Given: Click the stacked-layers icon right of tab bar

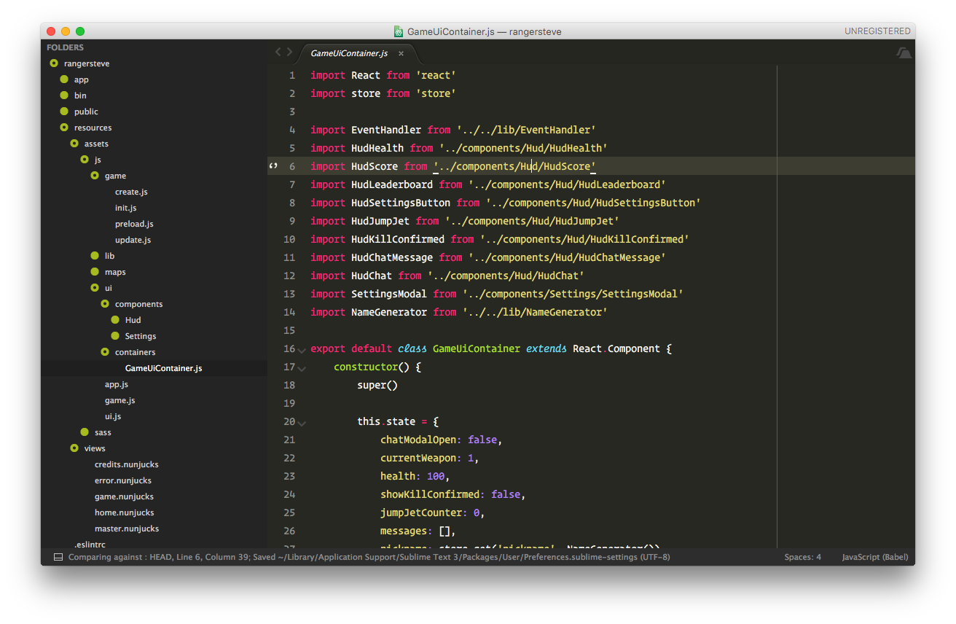Looking at the screenshot, I should point(904,52).
